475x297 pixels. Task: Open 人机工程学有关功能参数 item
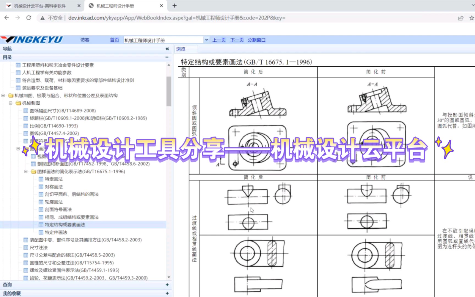(x=47, y=73)
